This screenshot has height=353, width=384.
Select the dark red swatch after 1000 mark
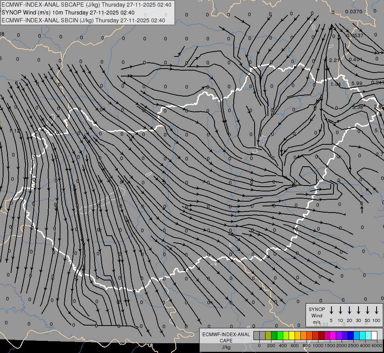click(x=322, y=335)
